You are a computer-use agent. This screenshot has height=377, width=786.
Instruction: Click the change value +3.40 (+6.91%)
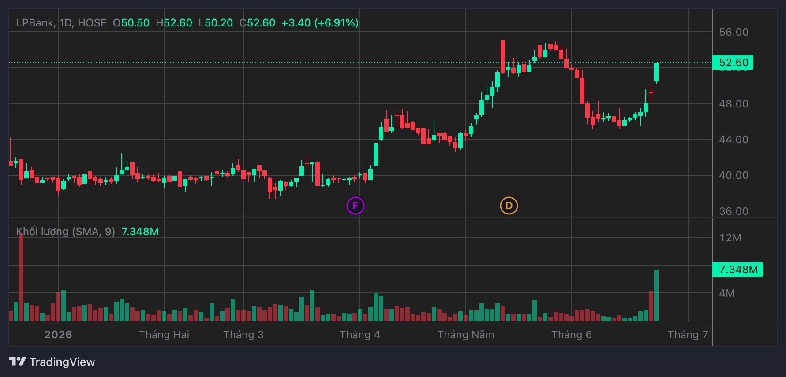click(320, 23)
